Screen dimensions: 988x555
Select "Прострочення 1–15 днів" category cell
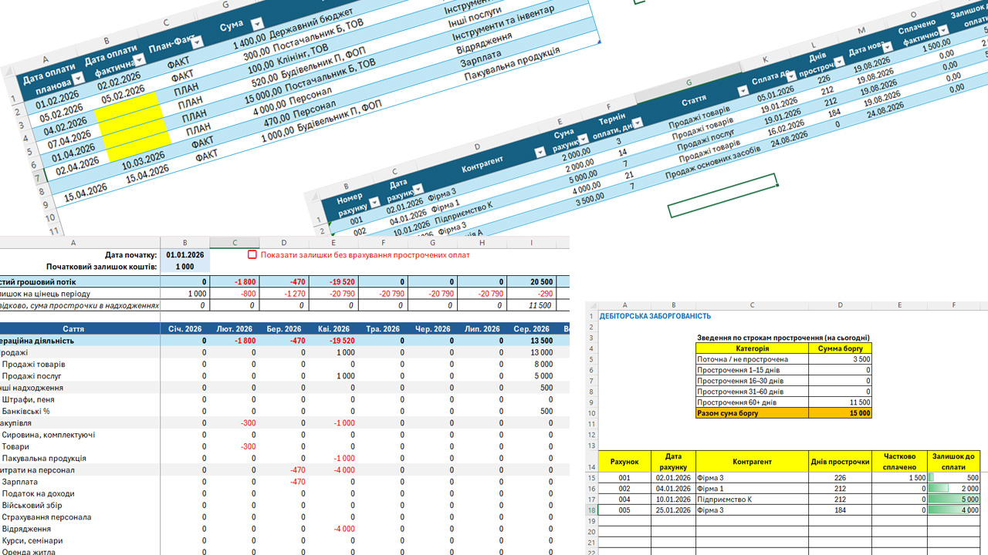pos(752,370)
